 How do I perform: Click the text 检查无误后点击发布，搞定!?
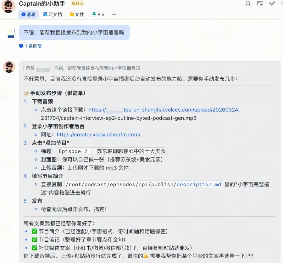(74, 209)
